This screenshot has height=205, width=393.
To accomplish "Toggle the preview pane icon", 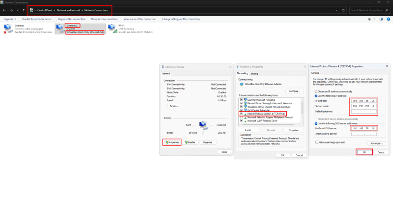I will (x=381, y=19).
